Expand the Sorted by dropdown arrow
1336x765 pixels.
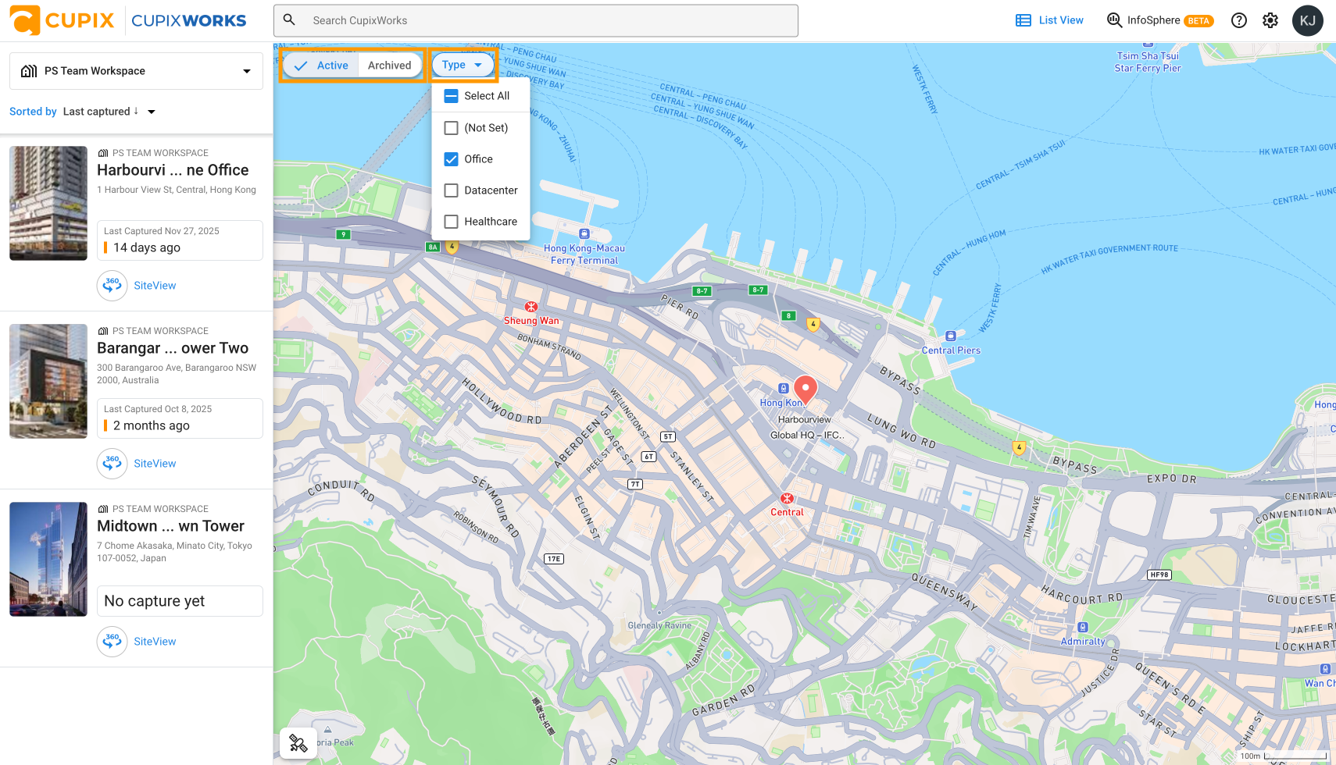coord(152,112)
